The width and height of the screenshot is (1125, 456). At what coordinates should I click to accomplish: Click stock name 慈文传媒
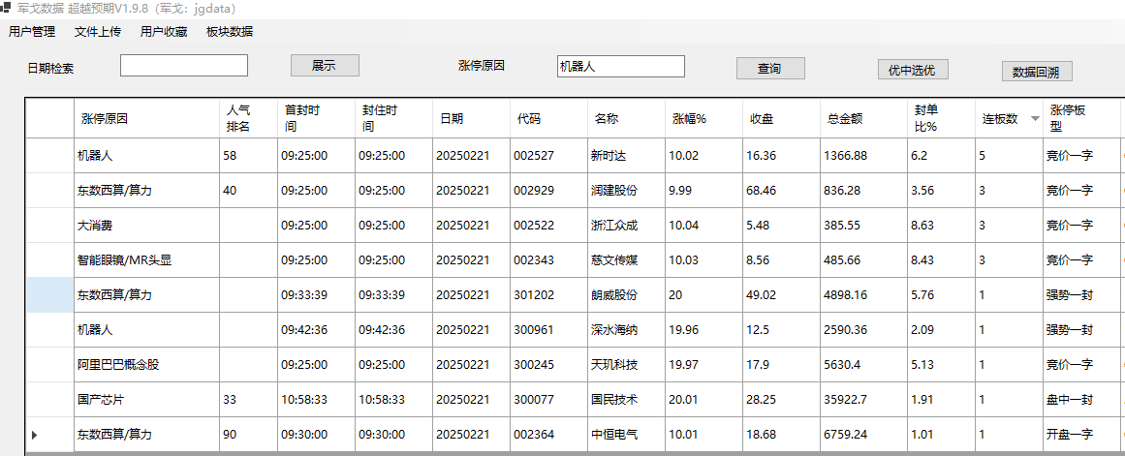pos(626,260)
